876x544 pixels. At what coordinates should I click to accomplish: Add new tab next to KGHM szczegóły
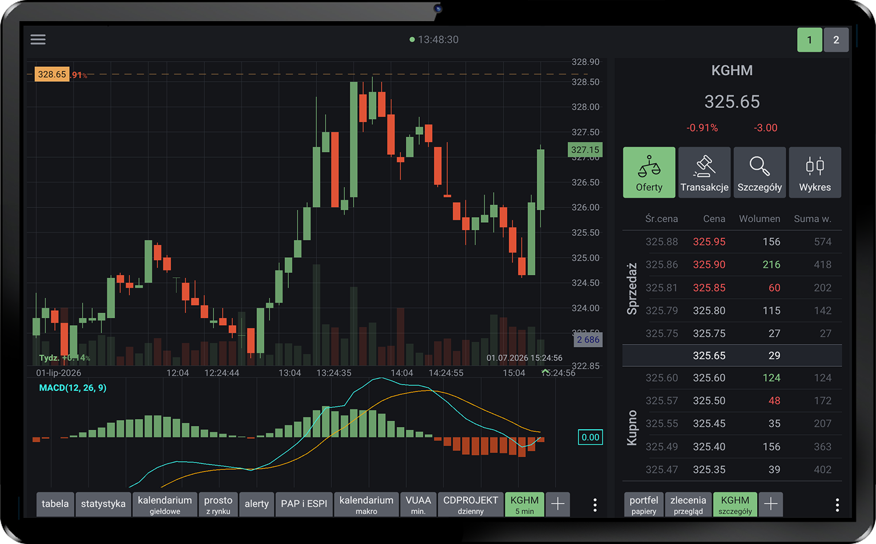click(771, 504)
